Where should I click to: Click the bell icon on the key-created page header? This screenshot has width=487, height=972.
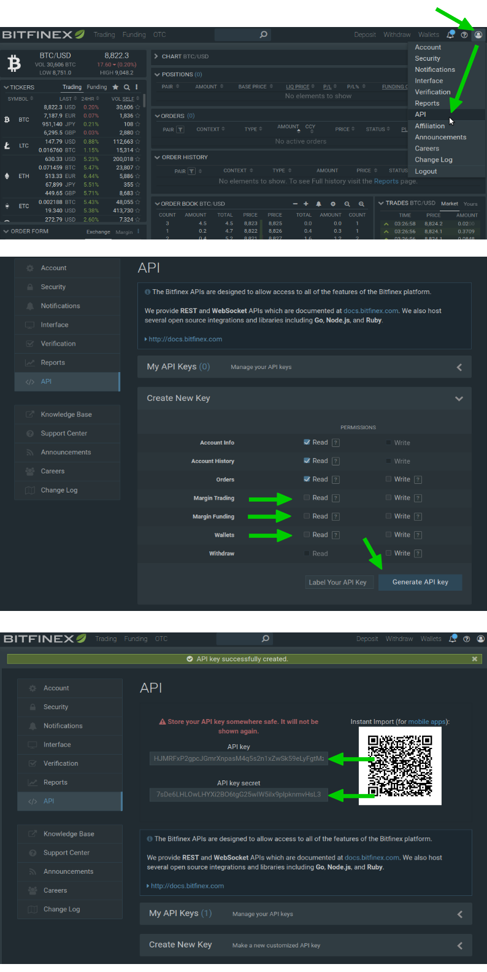(453, 639)
